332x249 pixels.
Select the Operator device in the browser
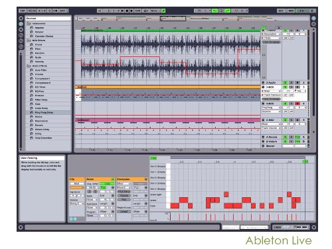point(44,36)
